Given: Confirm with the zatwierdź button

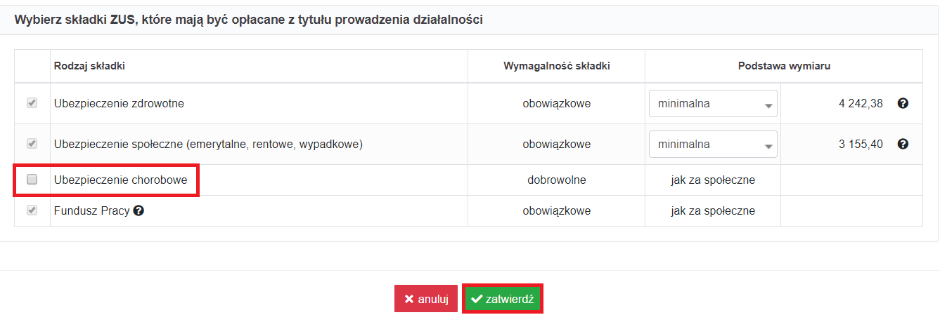Looking at the screenshot, I should (x=502, y=299).
